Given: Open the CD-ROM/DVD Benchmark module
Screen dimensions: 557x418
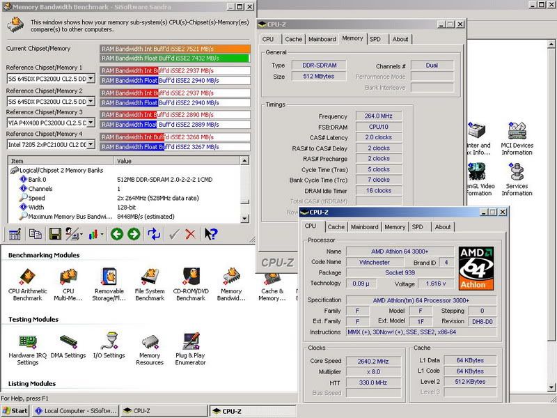Looking at the screenshot, I should [x=191, y=277].
